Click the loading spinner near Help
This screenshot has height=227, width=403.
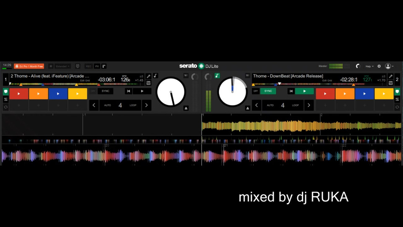358,66
